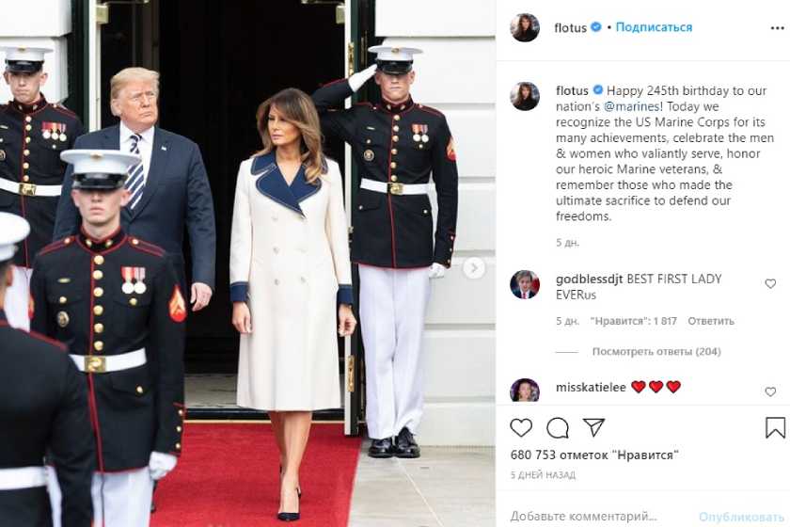Save the post with the bookmark icon
Image resolution: width=790 pixels, height=527 pixels.
775,427
